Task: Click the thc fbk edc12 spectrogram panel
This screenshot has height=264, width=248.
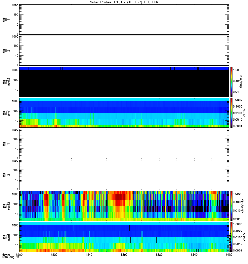Action: (124, 206)
